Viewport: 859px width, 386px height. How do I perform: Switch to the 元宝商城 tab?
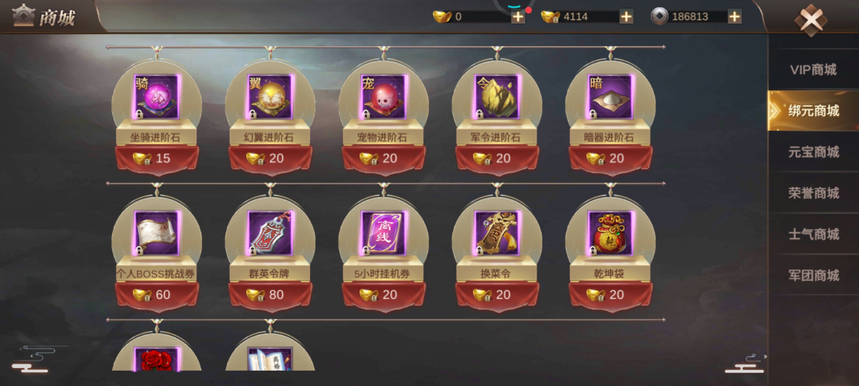click(813, 152)
